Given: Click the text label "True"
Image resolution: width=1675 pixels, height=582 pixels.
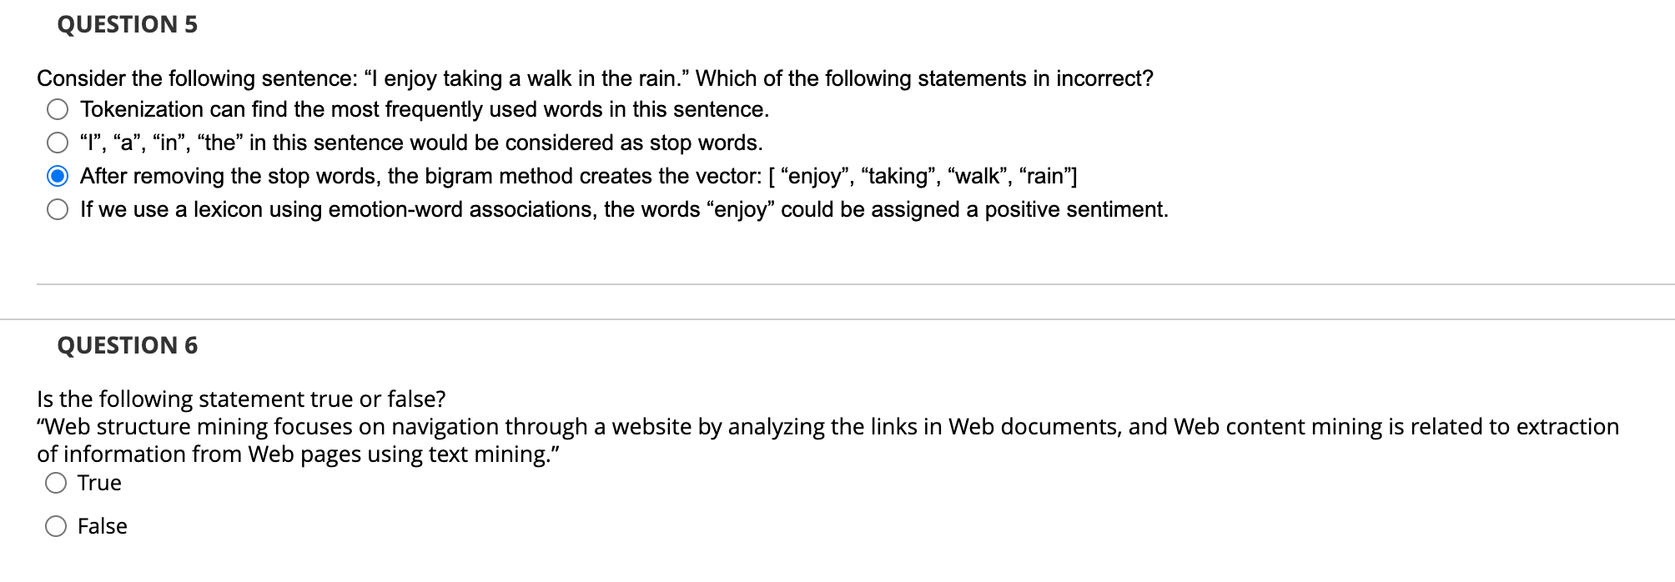Looking at the screenshot, I should [x=98, y=482].
